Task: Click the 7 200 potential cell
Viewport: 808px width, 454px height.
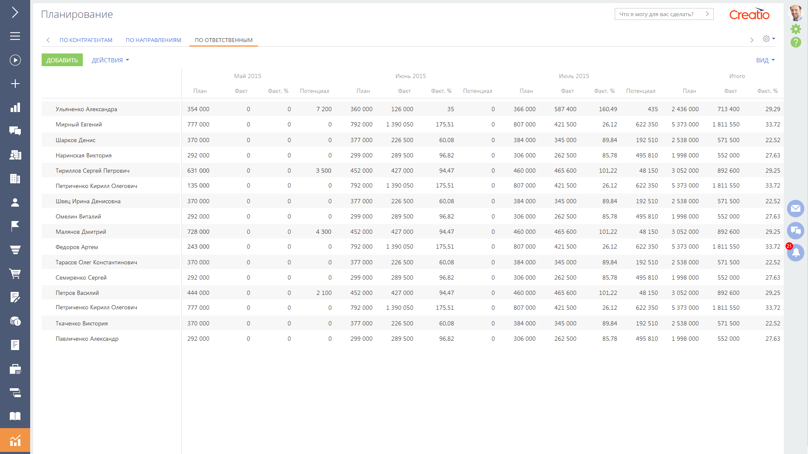Action: [324, 109]
